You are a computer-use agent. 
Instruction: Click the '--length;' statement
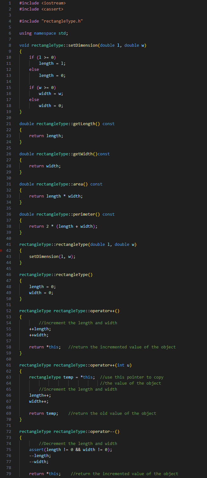pyautogui.click(x=40, y=455)
